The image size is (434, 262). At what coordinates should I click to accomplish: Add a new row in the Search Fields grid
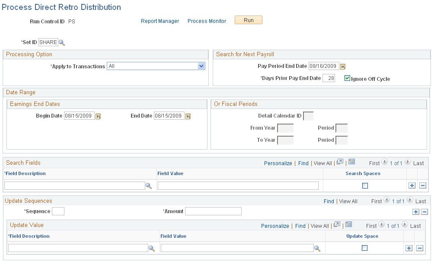tap(412, 185)
